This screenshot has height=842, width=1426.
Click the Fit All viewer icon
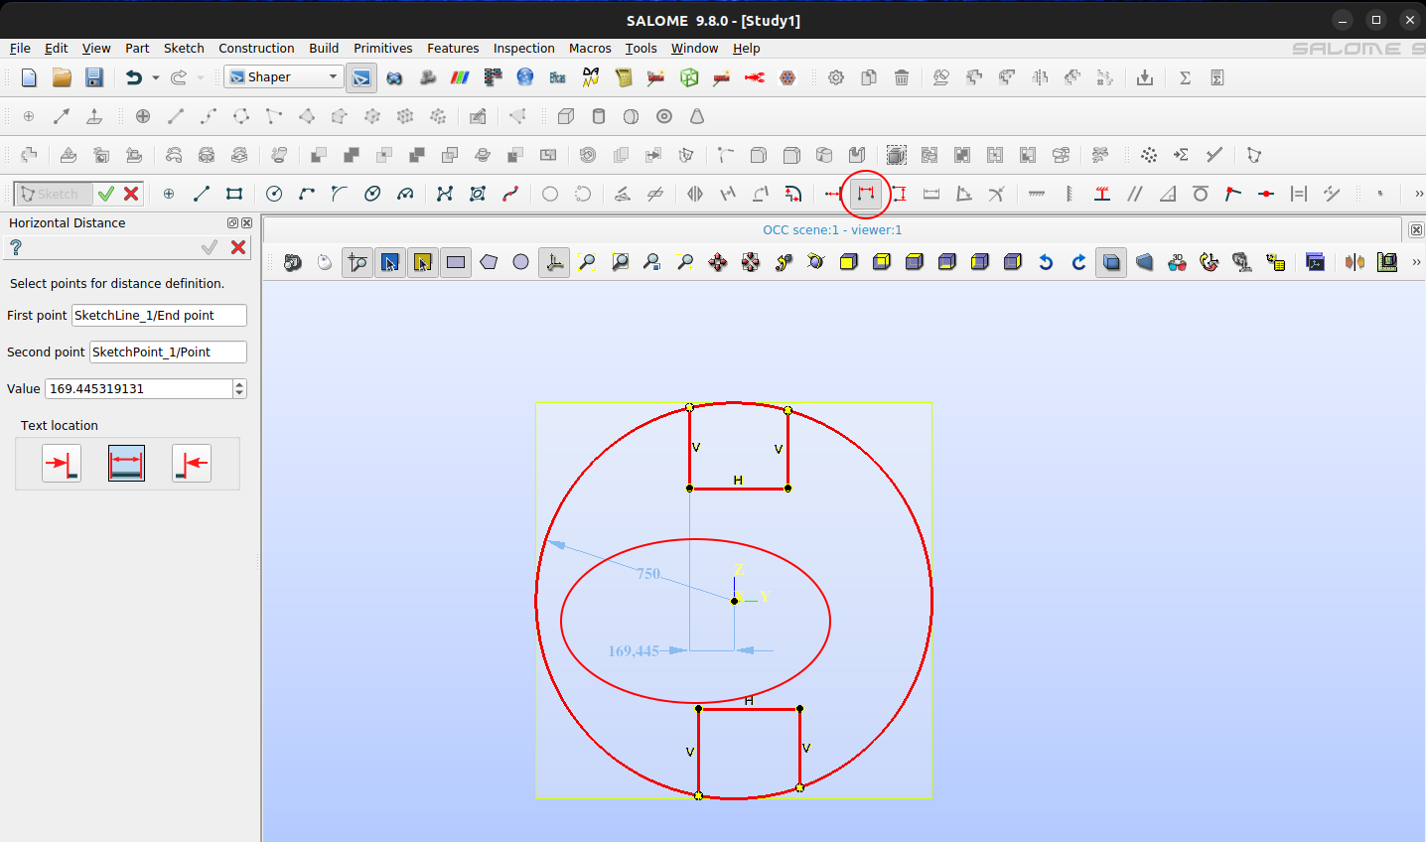tap(587, 262)
